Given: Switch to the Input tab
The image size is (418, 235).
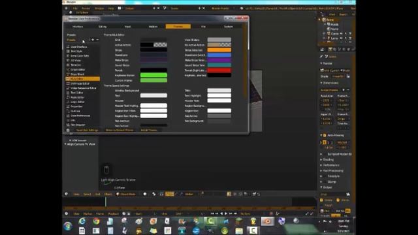Looking at the screenshot, I should [x=128, y=27].
